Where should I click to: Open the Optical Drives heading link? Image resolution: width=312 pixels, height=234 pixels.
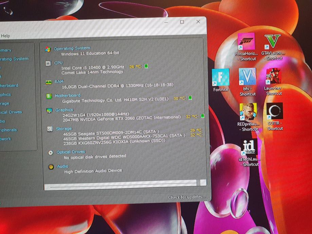point(71,152)
